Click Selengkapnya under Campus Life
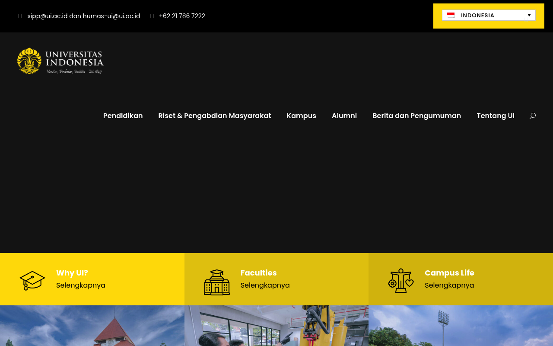The width and height of the screenshot is (553, 346). click(449, 285)
